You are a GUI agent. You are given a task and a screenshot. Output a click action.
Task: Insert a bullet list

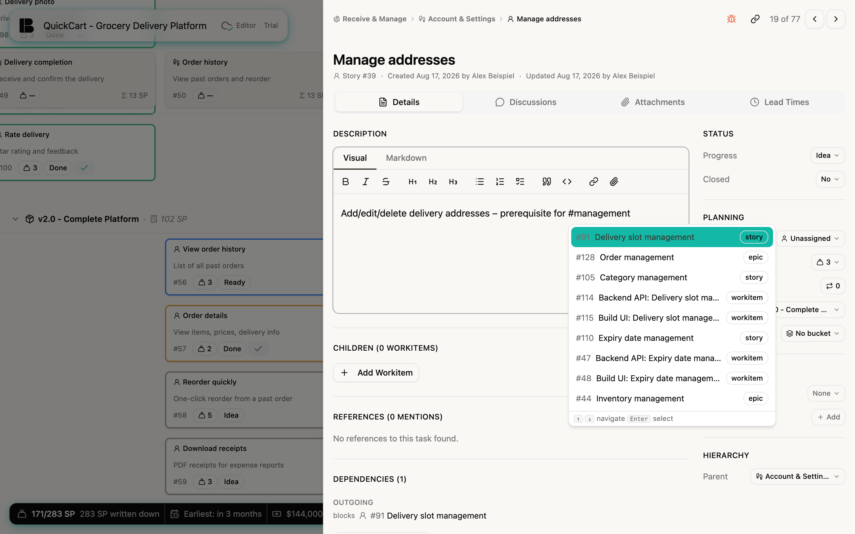click(x=479, y=182)
